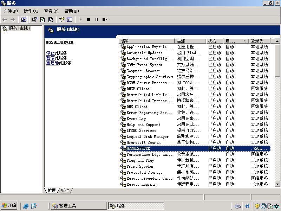This screenshot has height=211, width=281.
Task: Click gear icon of Automatic Updates service
Action: (x=123, y=53)
